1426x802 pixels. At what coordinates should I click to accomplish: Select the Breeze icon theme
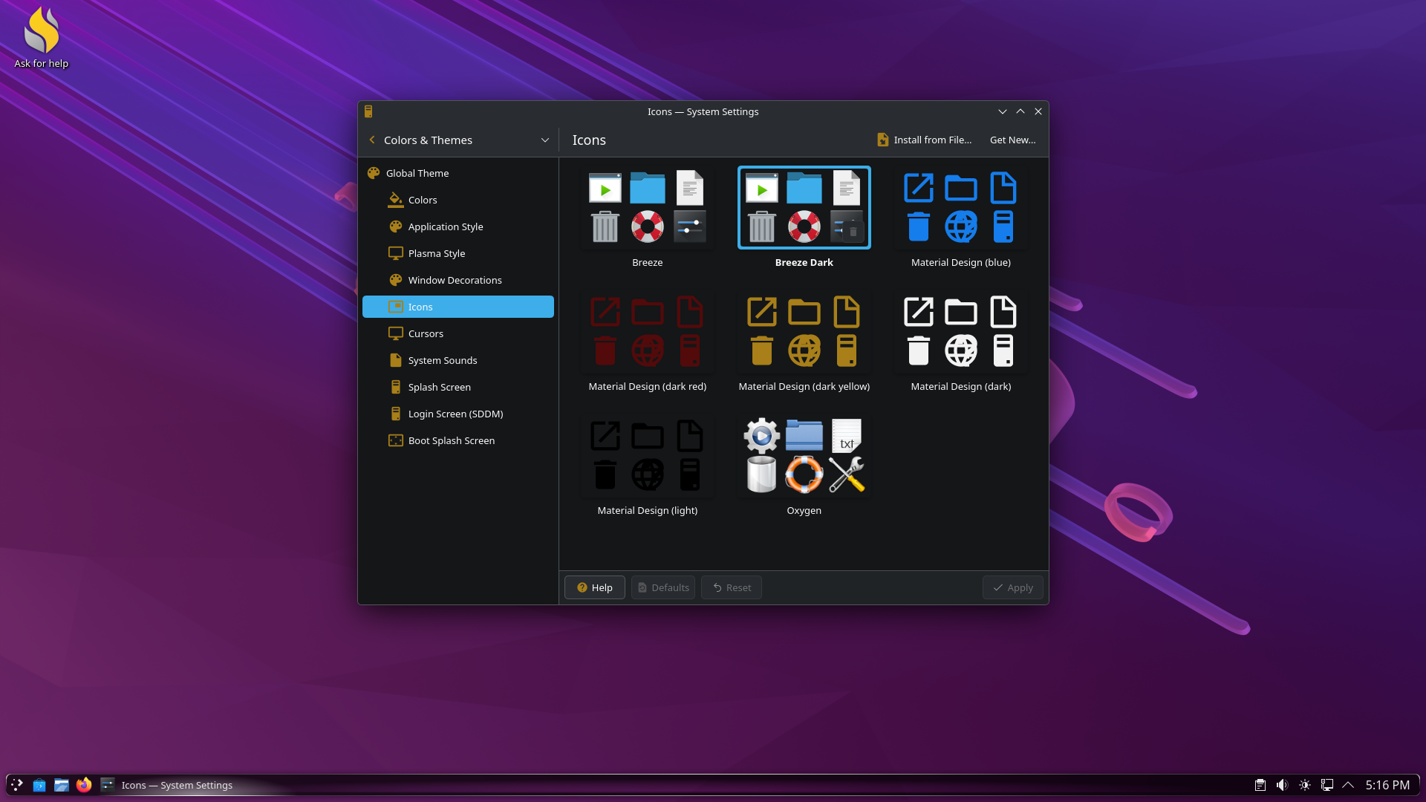coord(648,218)
